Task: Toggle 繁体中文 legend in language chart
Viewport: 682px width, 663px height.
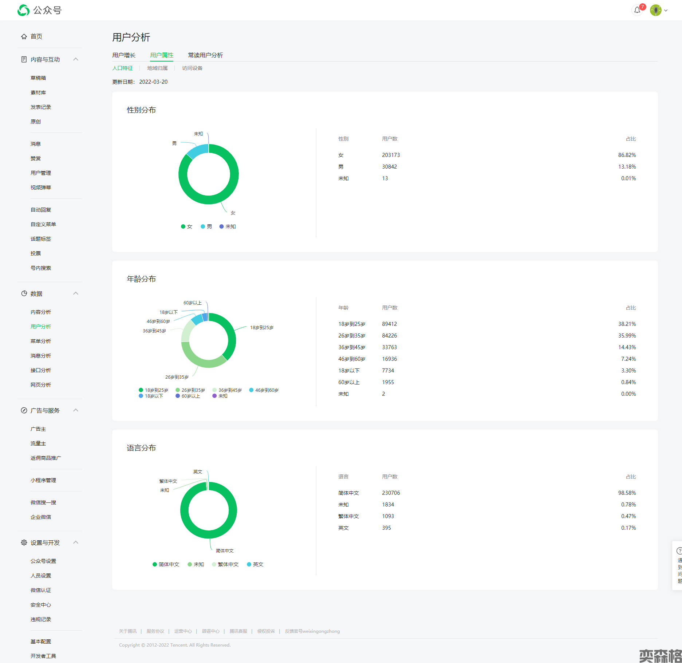Action: pyautogui.click(x=225, y=564)
